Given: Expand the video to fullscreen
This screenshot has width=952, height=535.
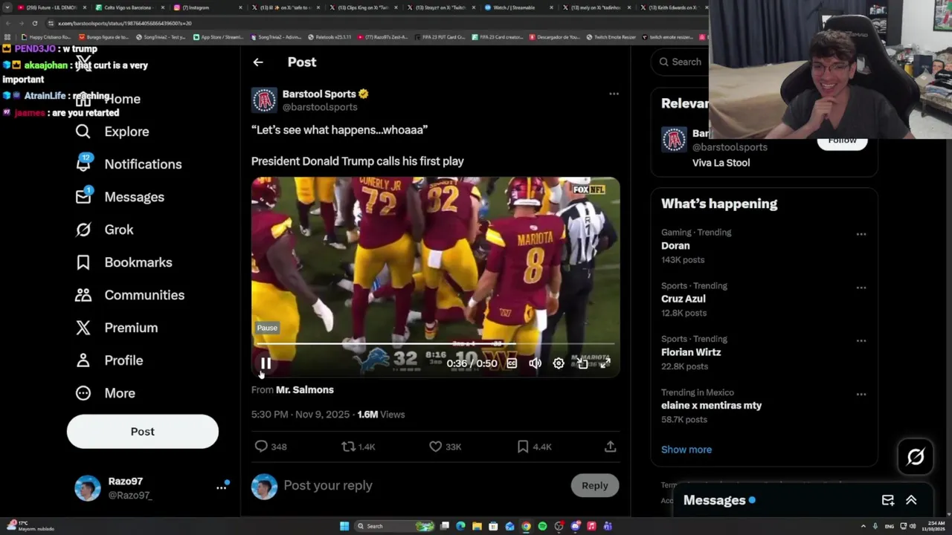Looking at the screenshot, I should coord(605,363).
